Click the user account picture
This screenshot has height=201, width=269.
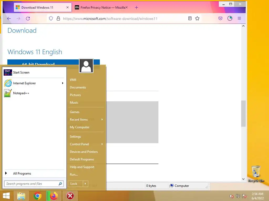pos(86,66)
